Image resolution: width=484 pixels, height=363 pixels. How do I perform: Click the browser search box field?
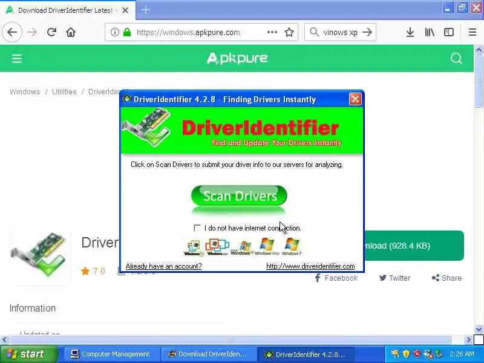click(x=339, y=32)
